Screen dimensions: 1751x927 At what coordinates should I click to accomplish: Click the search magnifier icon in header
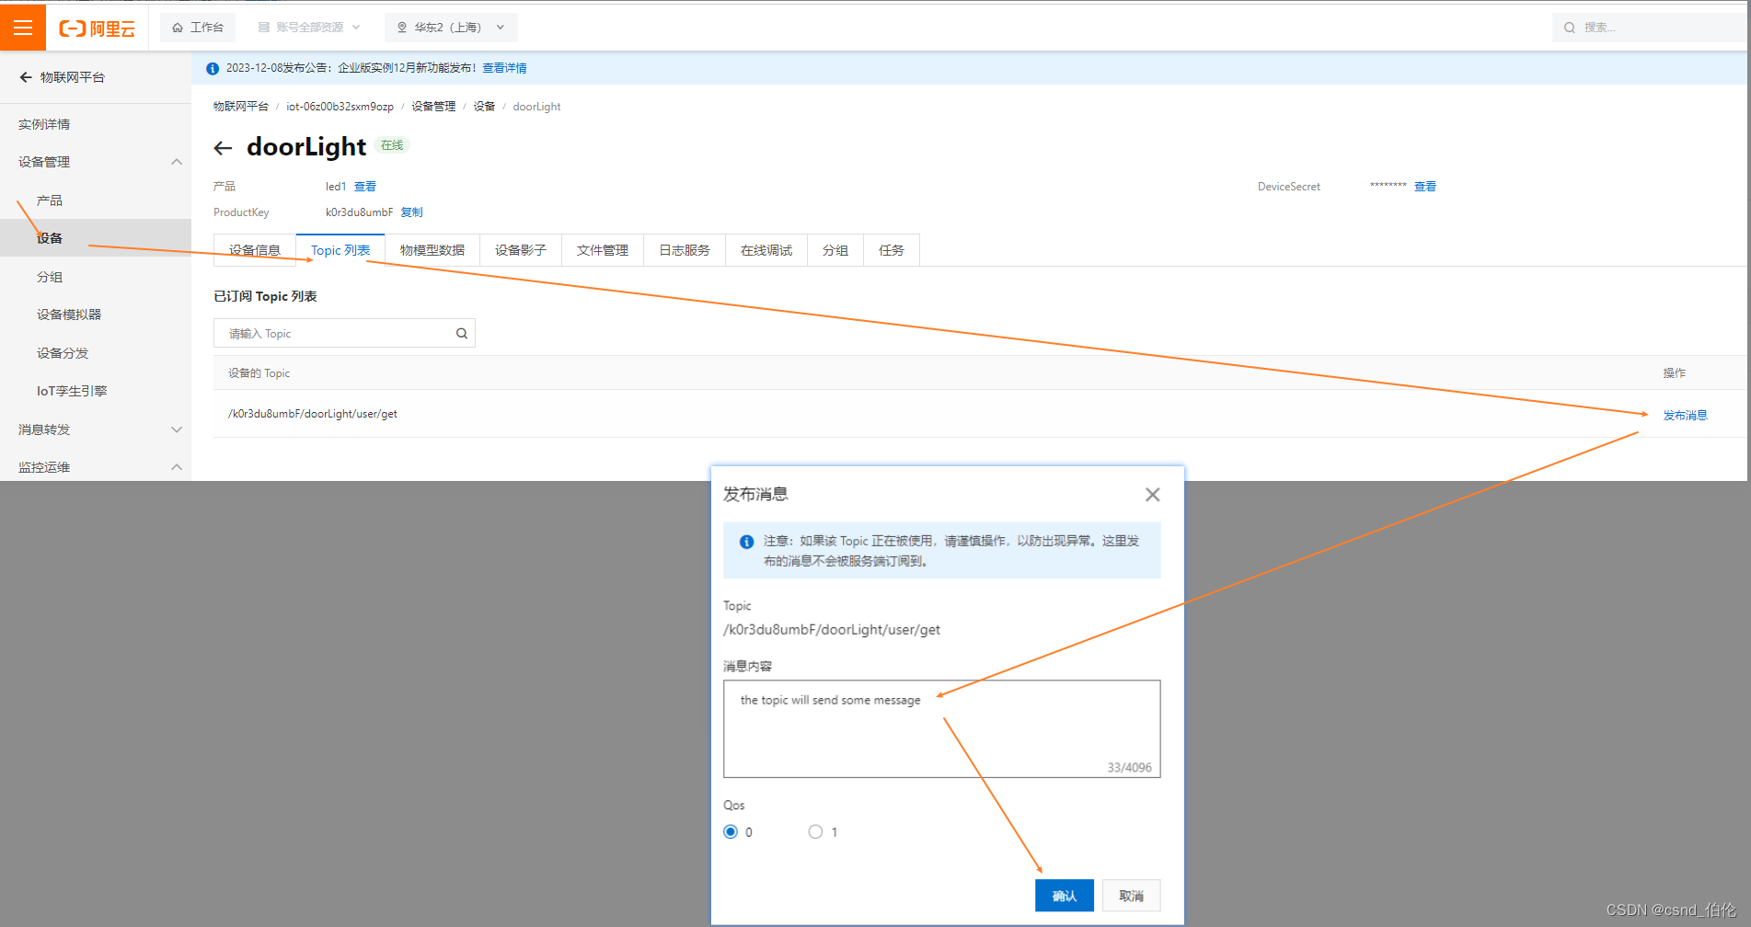tap(1570, 28)
